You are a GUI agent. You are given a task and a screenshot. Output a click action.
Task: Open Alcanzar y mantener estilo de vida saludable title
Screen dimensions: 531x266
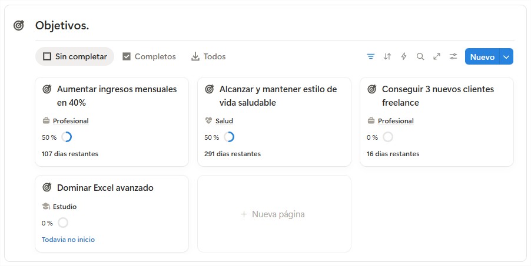278,96
